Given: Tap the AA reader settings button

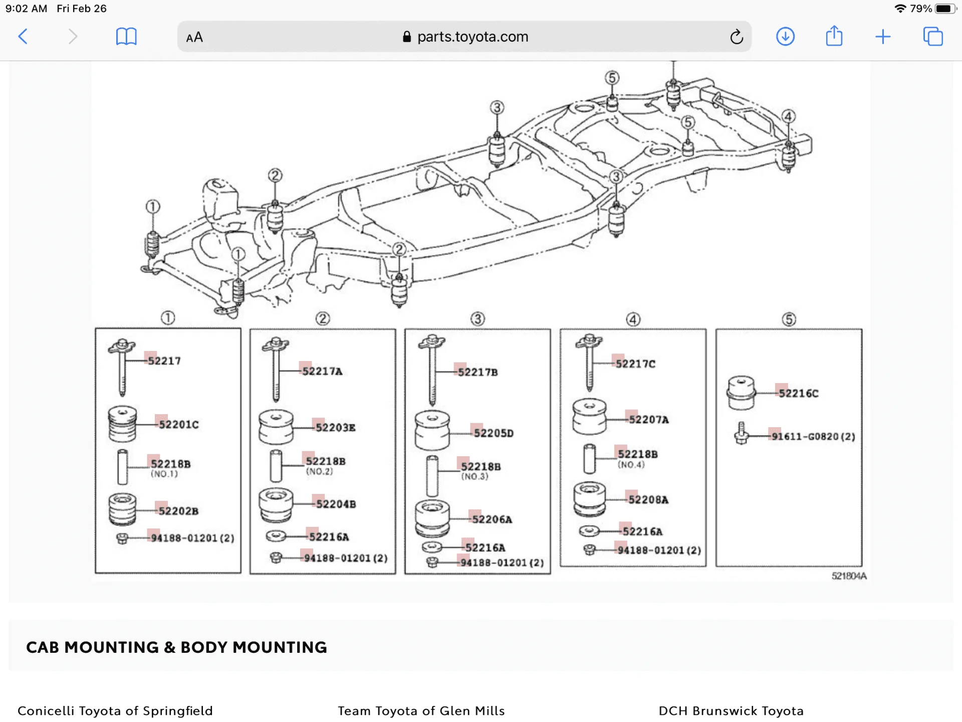Looking at the screenshot, I should point(194,37).
